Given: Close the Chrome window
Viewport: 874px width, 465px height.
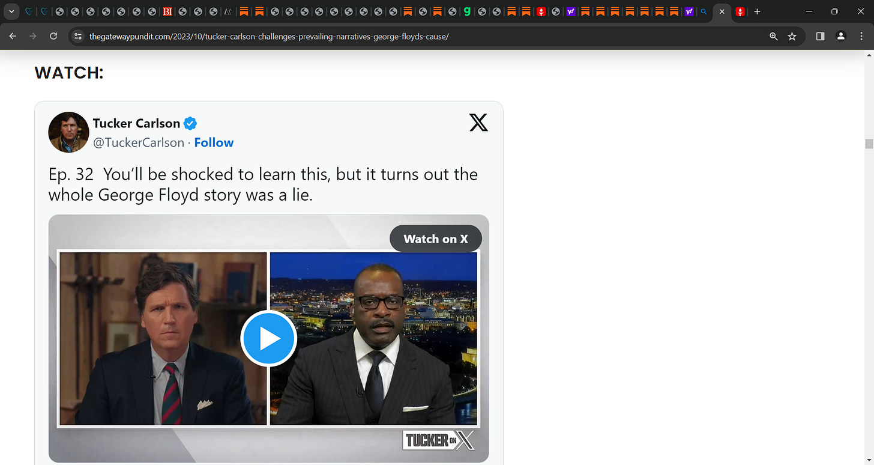Looking at the screenshot, I should [861, 11].
